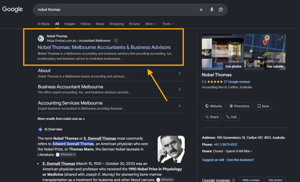Share the Nobel Thomas listing

click(x=212, y=117)
